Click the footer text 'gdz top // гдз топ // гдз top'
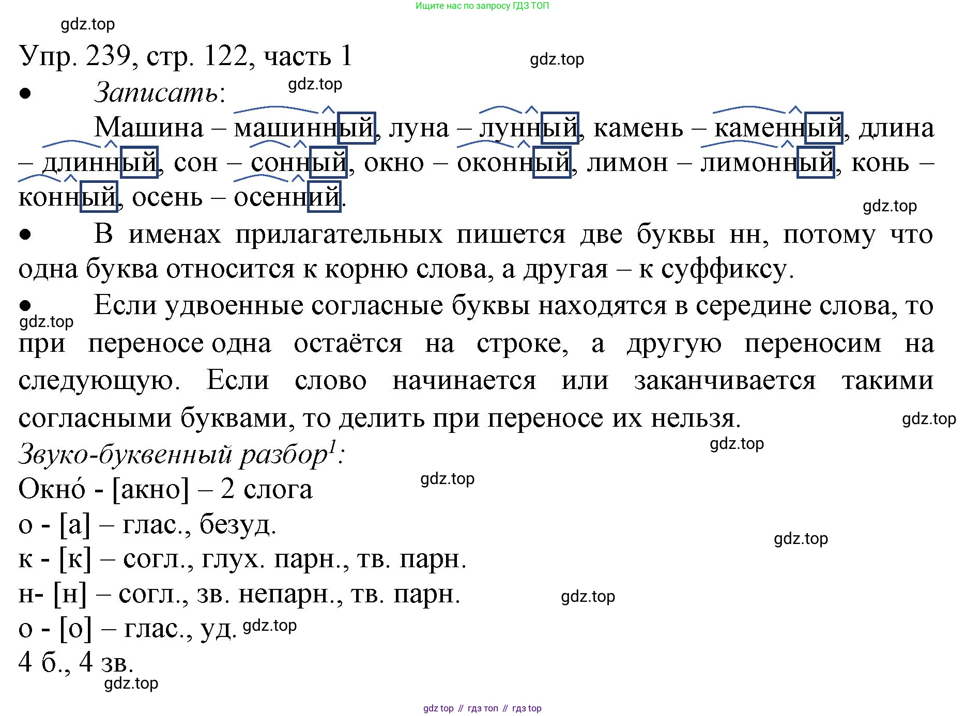 [x=482, y=708]
